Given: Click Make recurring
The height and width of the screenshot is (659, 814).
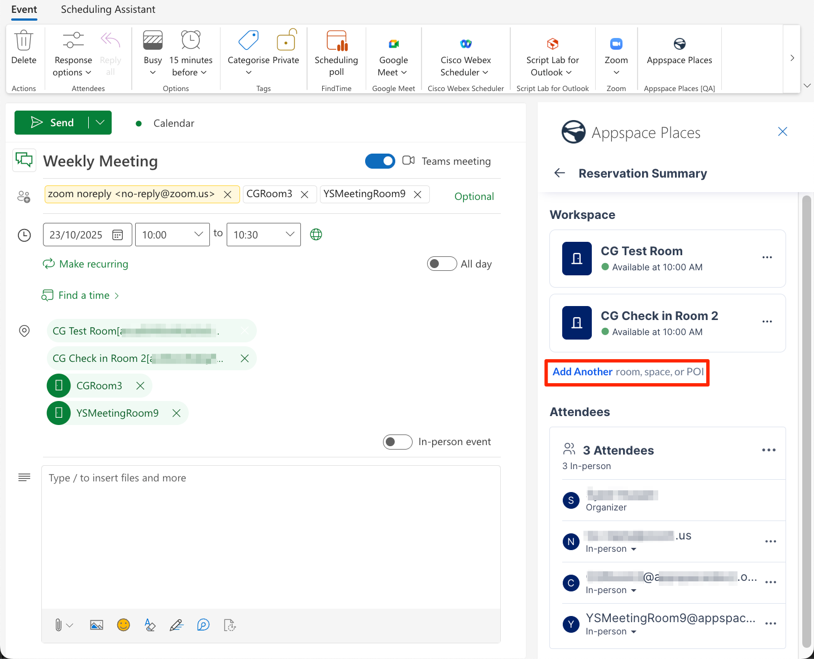Looking at the screenshot, I should 85,264.
